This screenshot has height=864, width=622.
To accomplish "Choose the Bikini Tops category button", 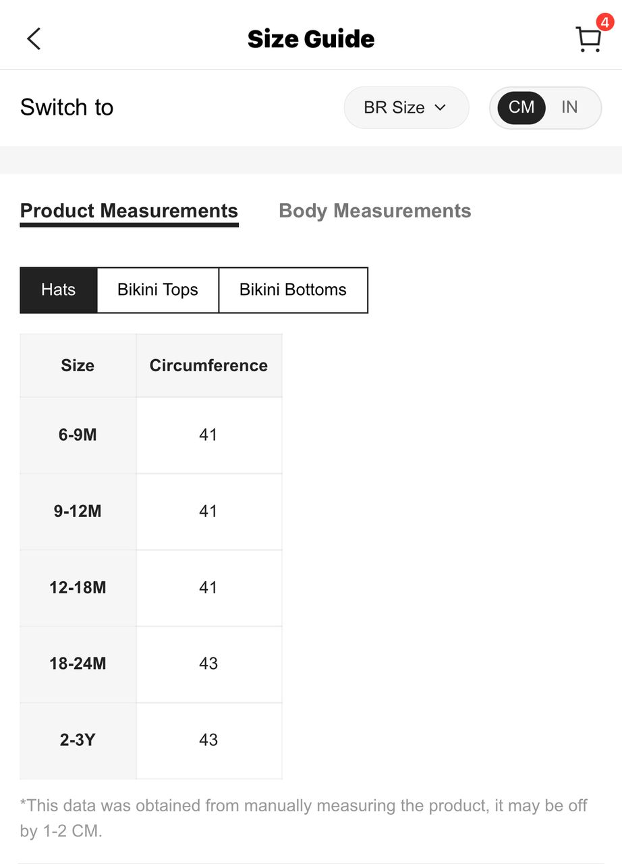I will pos(158,290).
